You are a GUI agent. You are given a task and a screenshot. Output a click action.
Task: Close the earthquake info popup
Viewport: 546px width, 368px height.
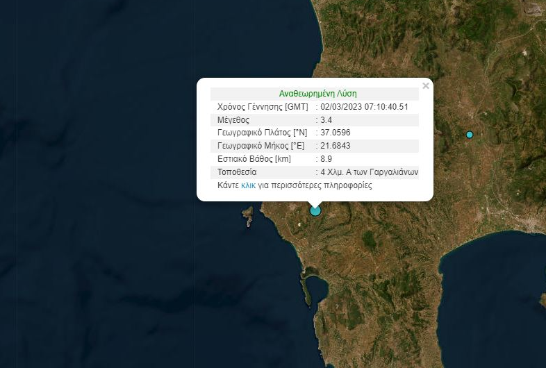point(426,86)
